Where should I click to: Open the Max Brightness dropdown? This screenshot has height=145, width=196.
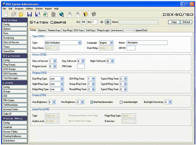click(54, 102)
